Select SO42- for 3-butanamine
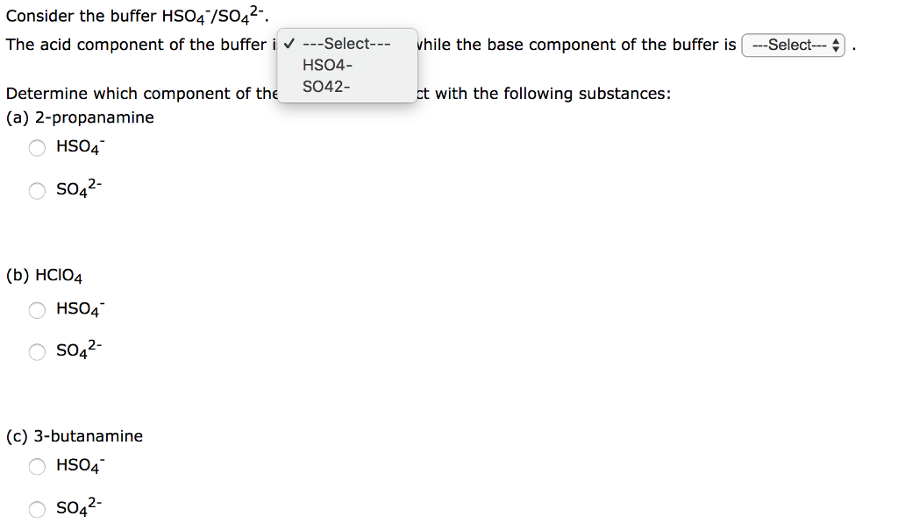This screenshot has height=530, width=898. point(37,509)
